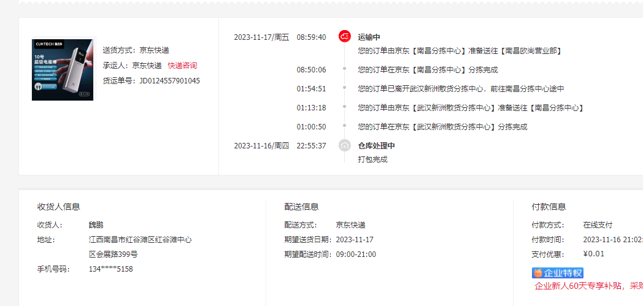Select the 01:13:18 准备送往【南昌分拣中心】 entry
Viewport: 643px width, 306px height.
coord(471,108)
